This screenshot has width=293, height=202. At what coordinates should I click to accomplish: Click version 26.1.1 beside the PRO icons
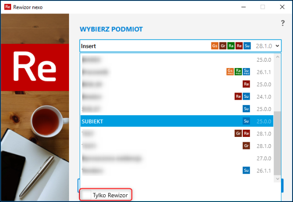(264, 72)
